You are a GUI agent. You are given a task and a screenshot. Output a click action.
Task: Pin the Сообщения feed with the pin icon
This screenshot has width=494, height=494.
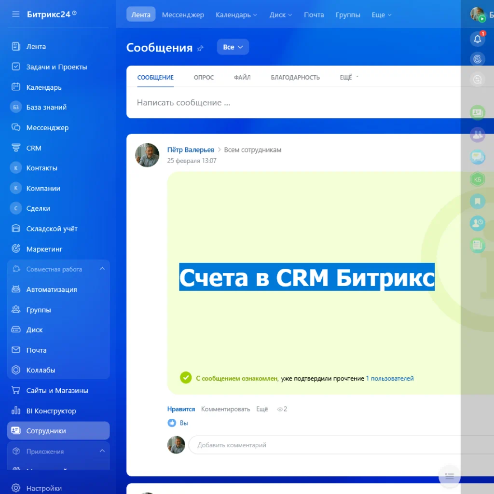pyautogui.click(x=201, y=48)
